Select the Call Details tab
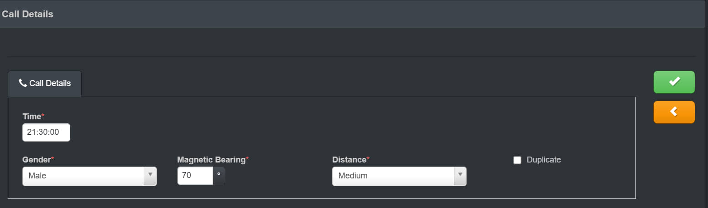Screen dimensions: 708x208 [x=45, y=83]
